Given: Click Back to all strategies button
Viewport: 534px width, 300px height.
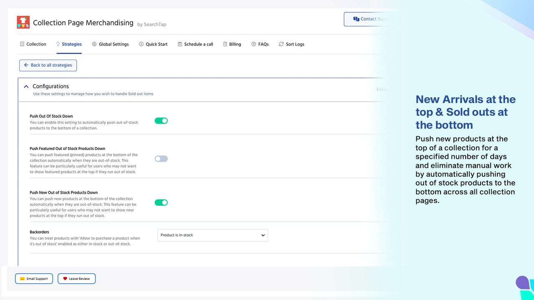Looking at the screenshot, I should click(x=48, y=65).
